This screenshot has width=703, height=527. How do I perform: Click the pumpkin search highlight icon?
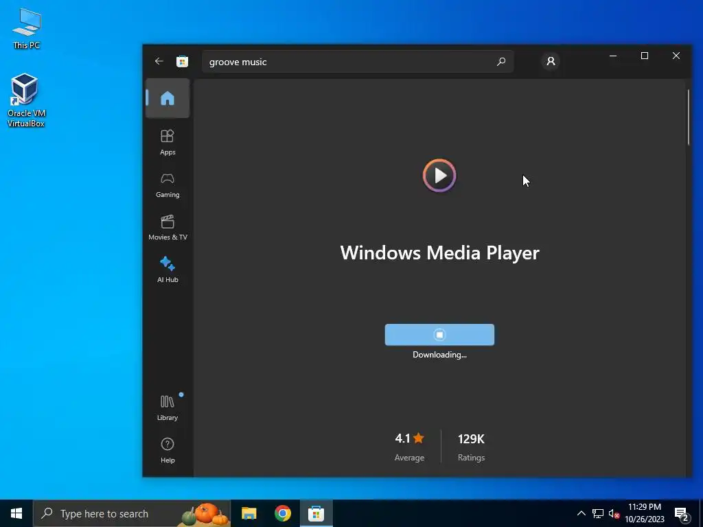click(x=205, y=514)
